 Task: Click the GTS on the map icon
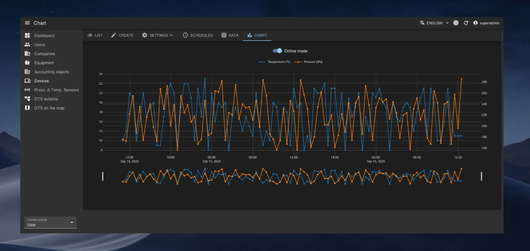tap(27, 108)
